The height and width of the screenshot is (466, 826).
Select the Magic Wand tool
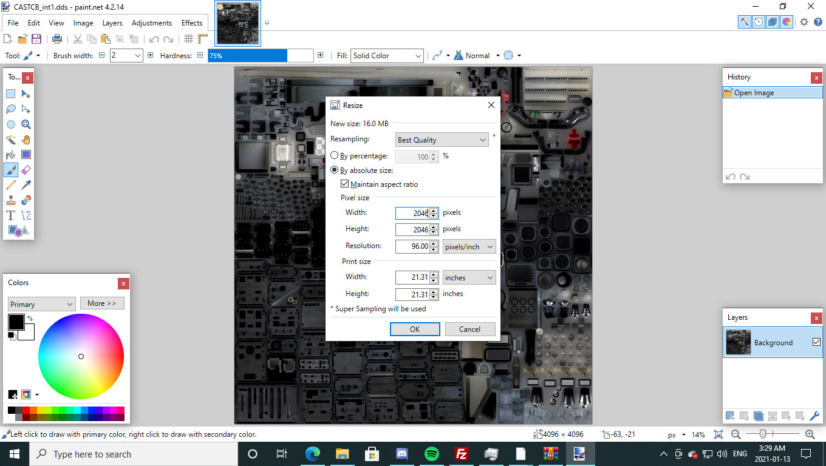11,140
